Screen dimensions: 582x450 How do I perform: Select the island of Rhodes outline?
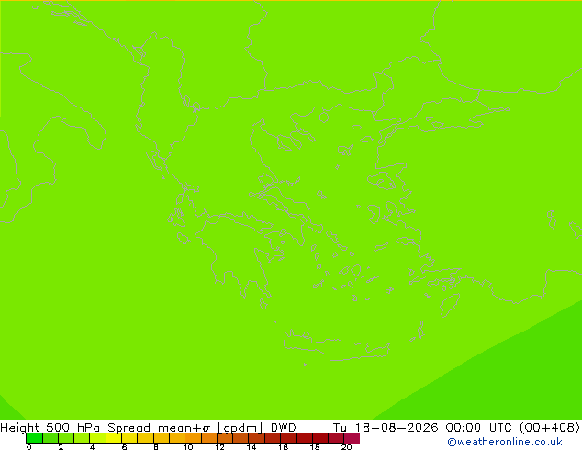click(450, 306)
